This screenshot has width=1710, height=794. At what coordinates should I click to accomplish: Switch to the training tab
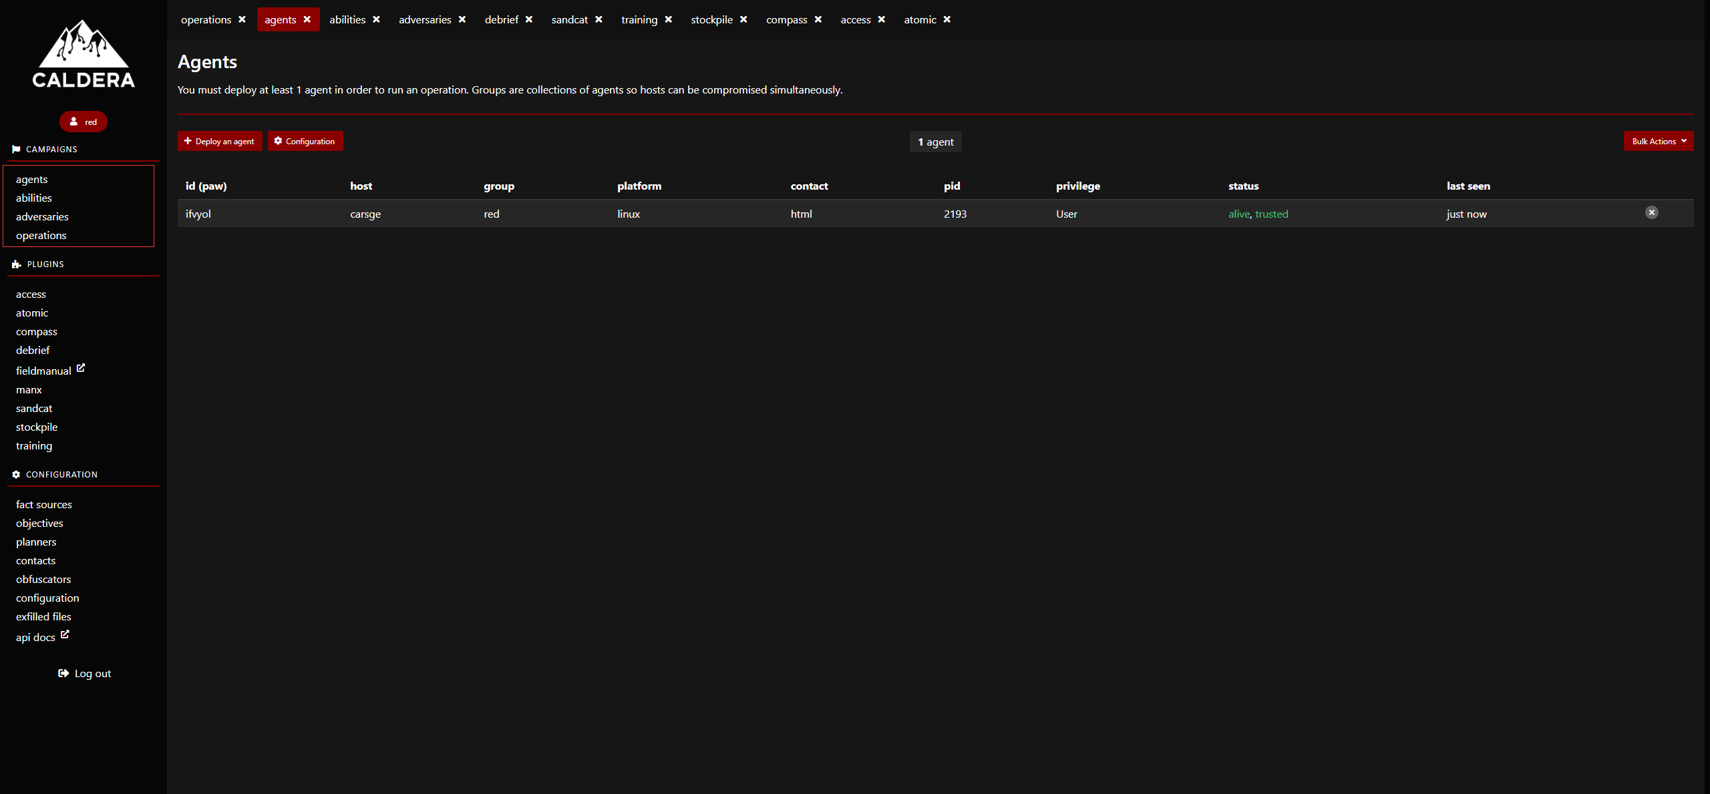click(639, 19)
